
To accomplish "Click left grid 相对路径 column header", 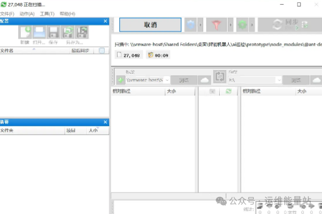I will [x=138, y=92].
